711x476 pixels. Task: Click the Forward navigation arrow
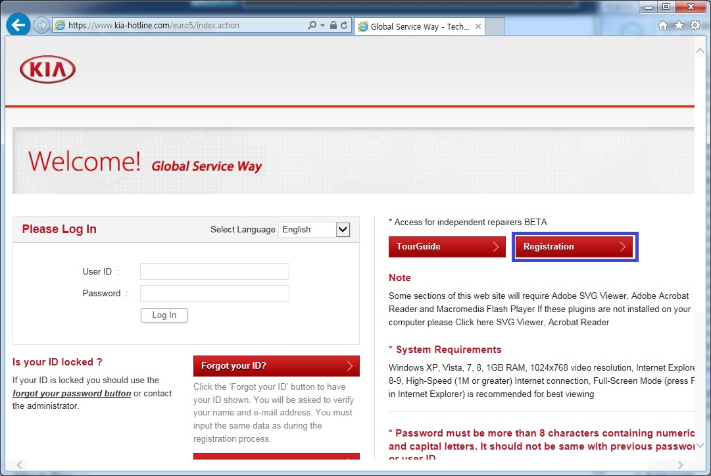click(x=39, y=25)
